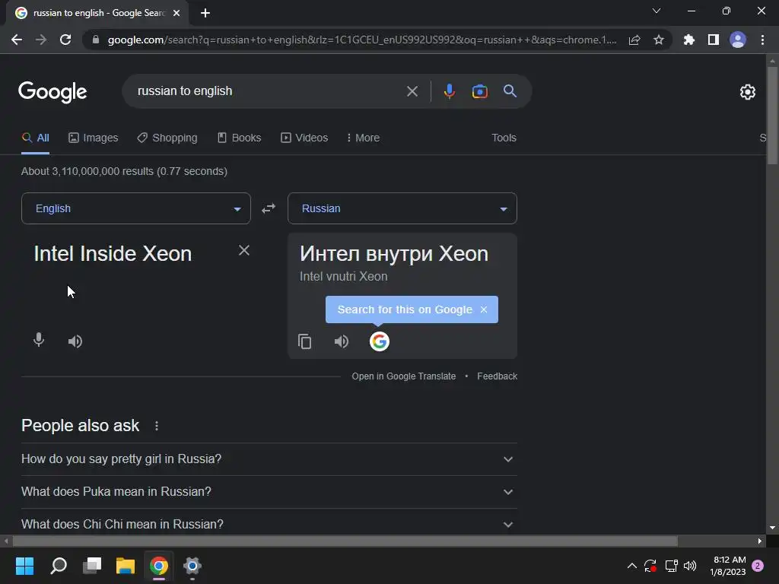Expand What does Puka mean question

(269, 492)
